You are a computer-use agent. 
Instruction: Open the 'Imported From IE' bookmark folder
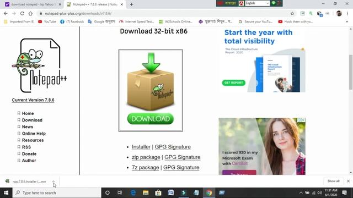point(19,21)
